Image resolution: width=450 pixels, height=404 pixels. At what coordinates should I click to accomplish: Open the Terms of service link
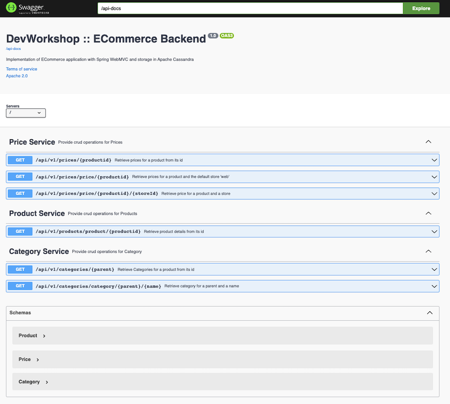click(21, 69)
